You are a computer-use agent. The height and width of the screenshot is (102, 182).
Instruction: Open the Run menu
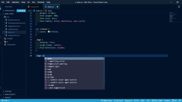(x=34, y=2)
